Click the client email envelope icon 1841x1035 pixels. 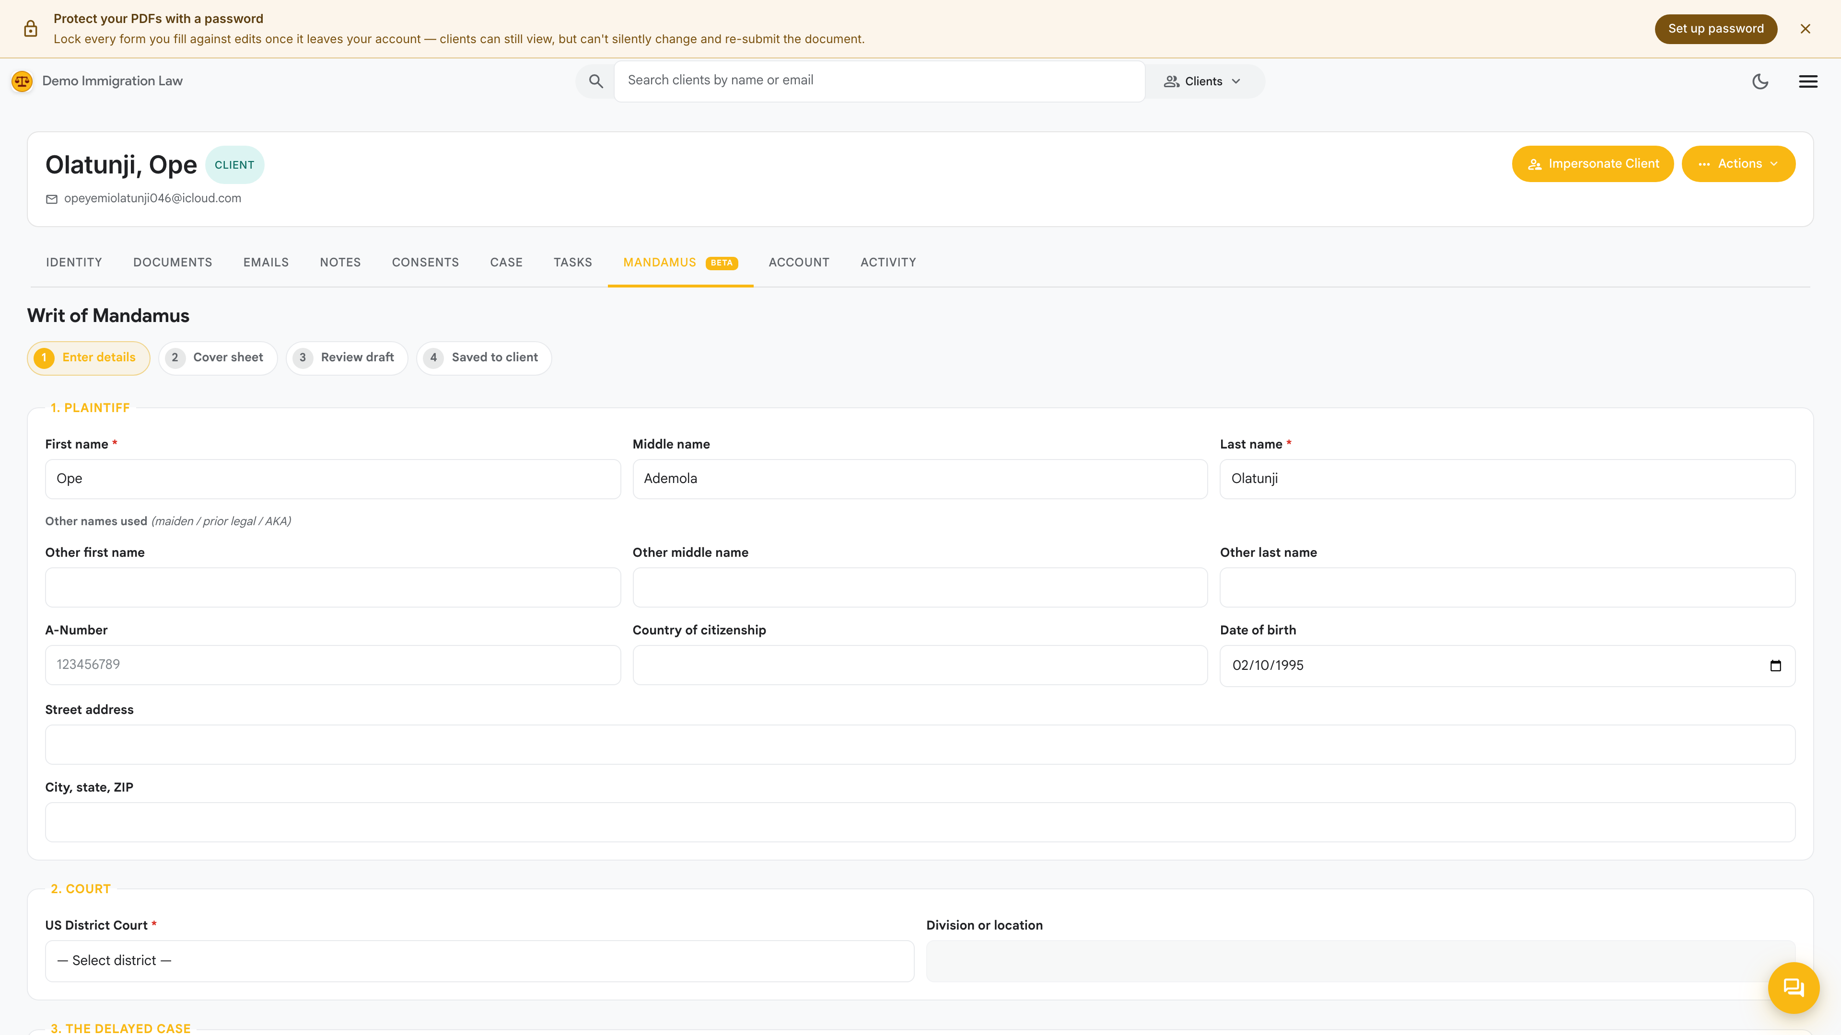(x=51, y=198)
